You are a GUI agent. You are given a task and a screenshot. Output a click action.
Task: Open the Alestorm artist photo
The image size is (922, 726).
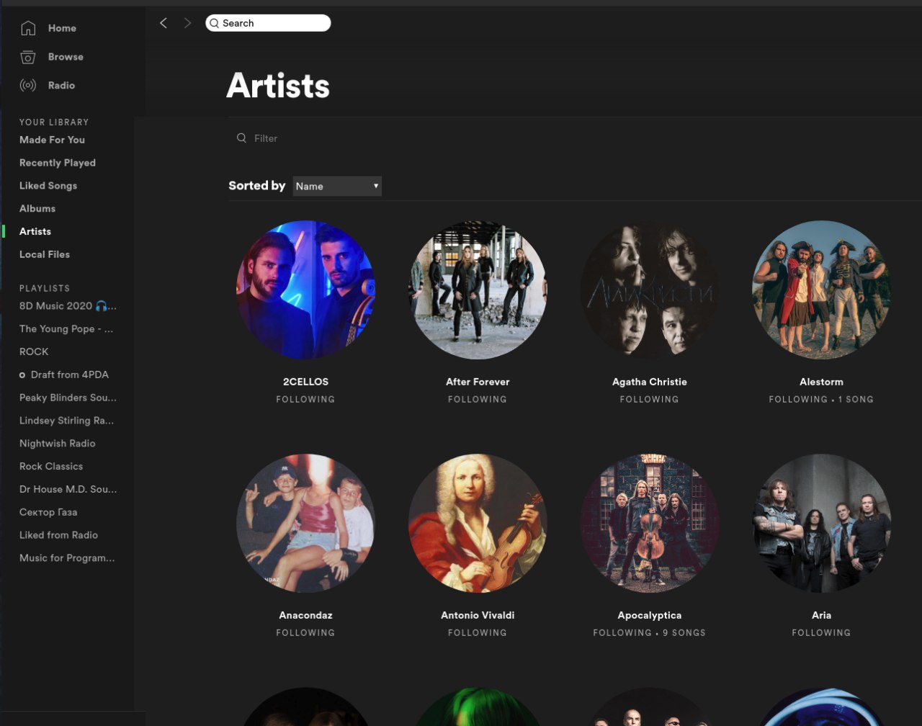coord(822,290)
